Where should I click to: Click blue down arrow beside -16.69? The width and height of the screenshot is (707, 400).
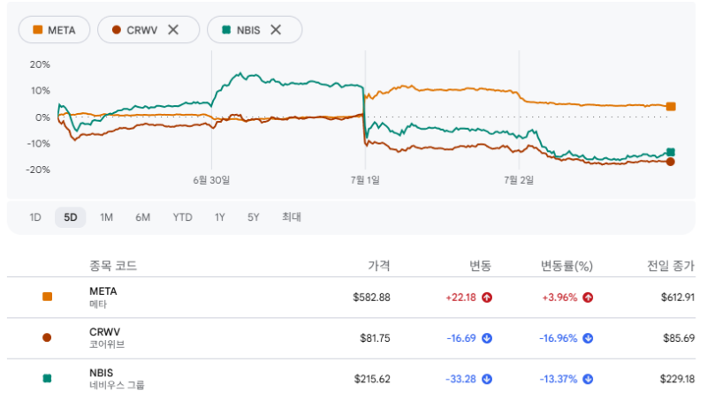click(487, 338)
